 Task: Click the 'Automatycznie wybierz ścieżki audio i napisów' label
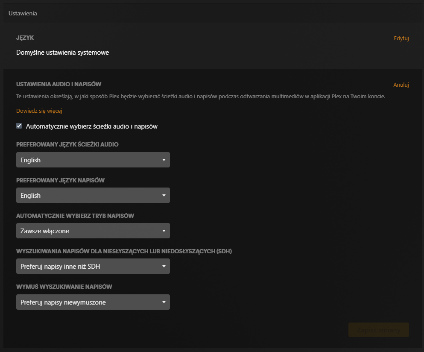[92, 126]
